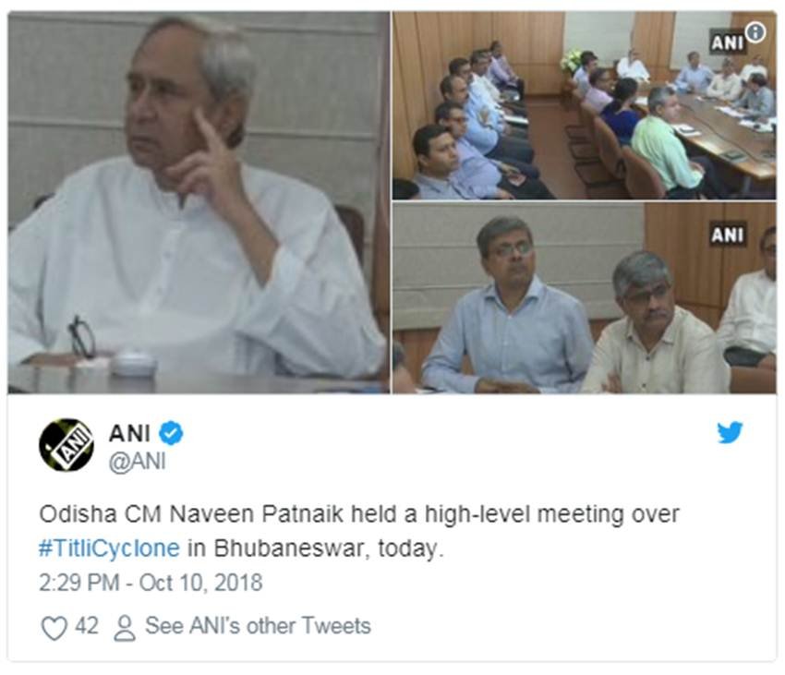785x675 pixels.
Task: Open the #TitliCyclone hashtag link
Action: click(109, 548)
